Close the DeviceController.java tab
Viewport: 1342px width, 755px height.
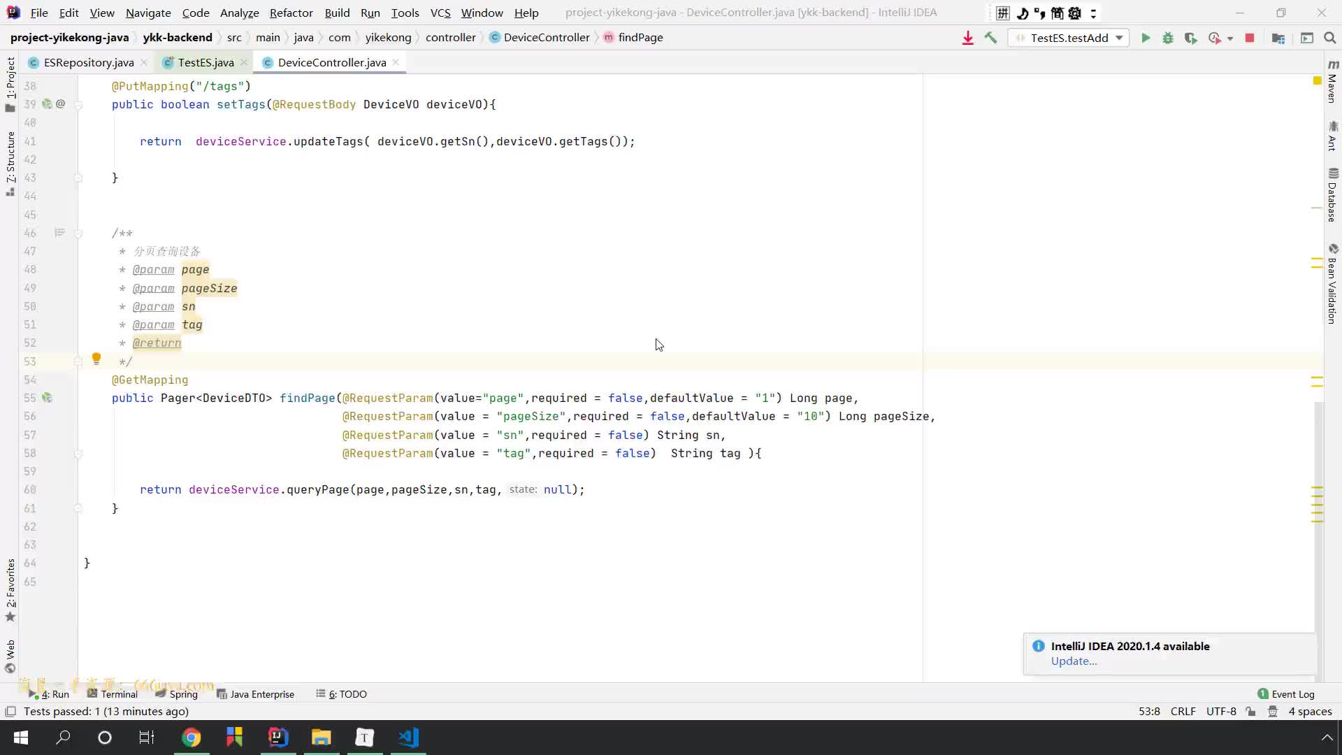396,62
